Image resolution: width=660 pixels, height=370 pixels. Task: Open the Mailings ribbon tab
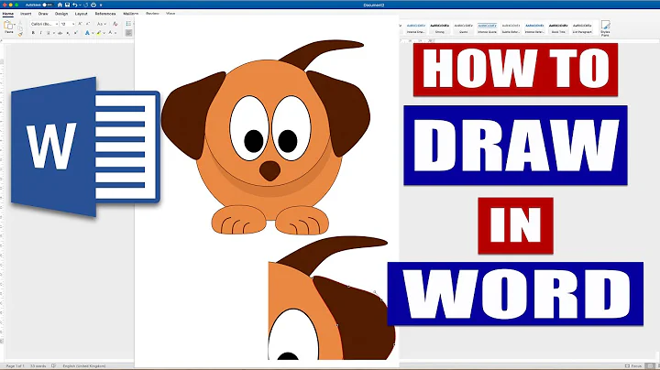[130, 14]
